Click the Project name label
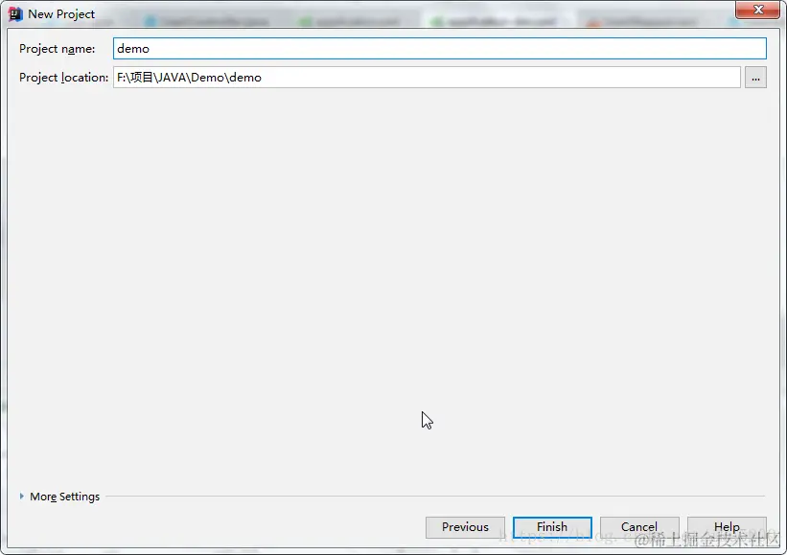The image size is (787, 555). coord(58,49)
